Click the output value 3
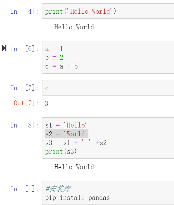This screenshot has height=205, width=174. (47, 104)
